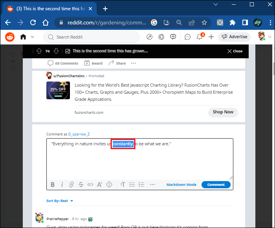Toggle Spoiler formatting

click(x=109, y=185)
